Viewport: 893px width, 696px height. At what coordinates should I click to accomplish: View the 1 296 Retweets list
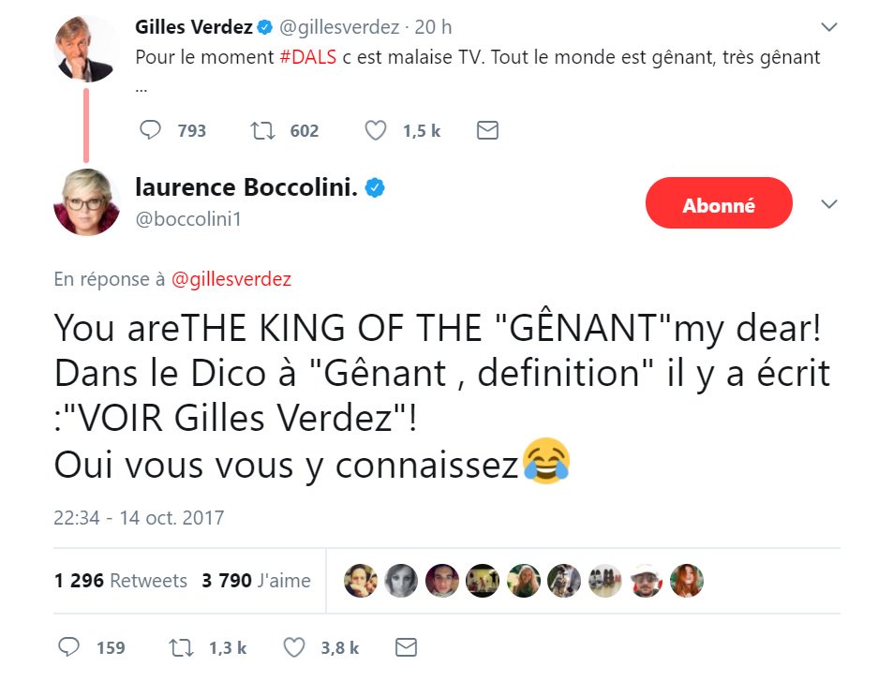[121, 581]
